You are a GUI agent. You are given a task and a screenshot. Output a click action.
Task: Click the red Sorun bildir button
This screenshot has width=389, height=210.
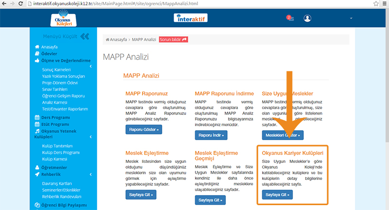[174, 40]
